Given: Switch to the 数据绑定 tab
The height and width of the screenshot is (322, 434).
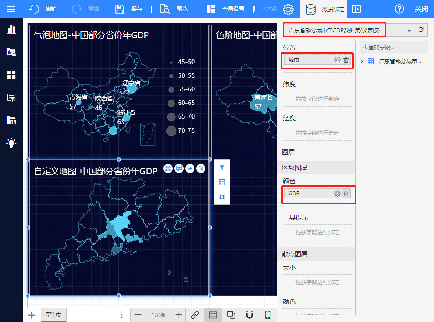Looking at the screenshot, I should 324,9.
